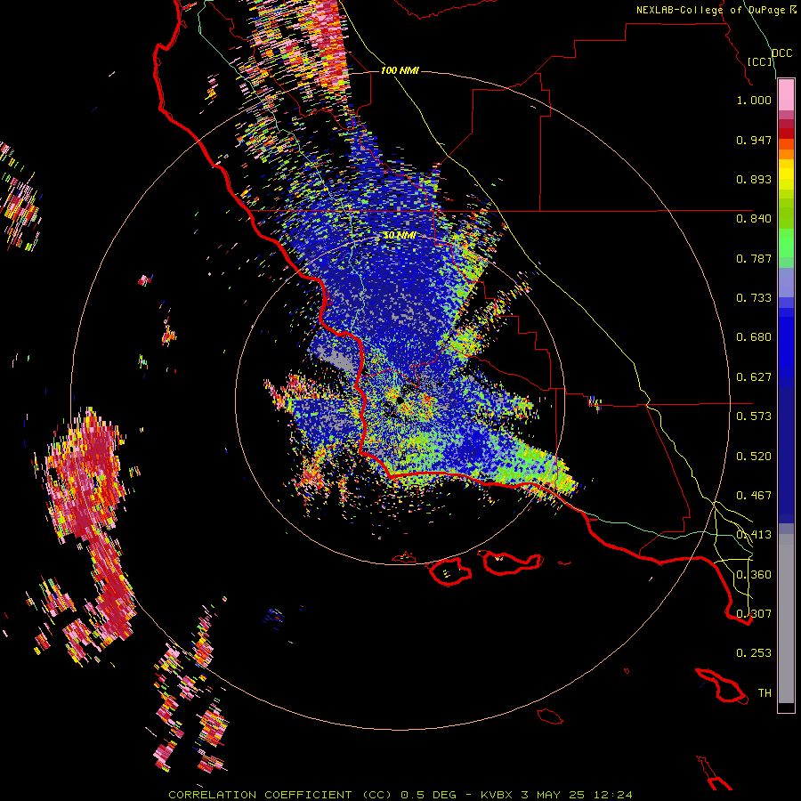The image size is (801, 801).
Task: Click the 50 NMI range ring label
Action: [x=400, y=236]
